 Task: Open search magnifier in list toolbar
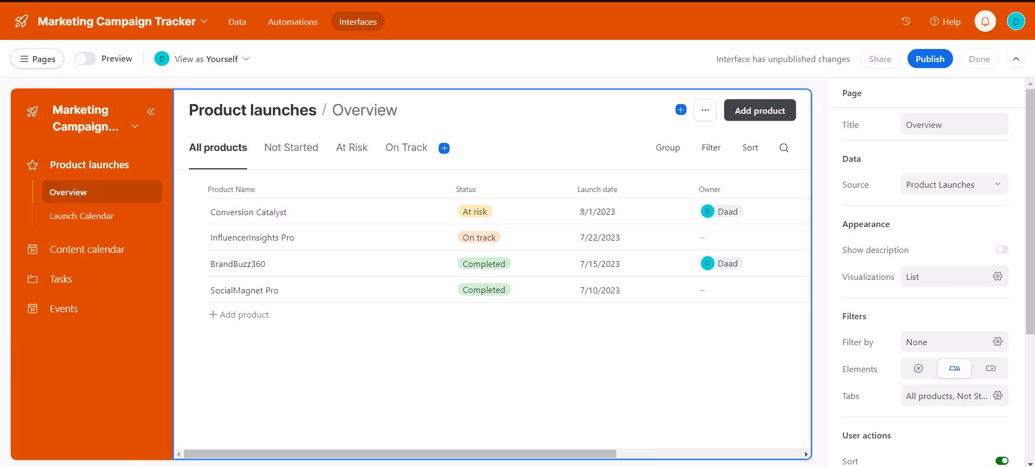click(x=784, y=148)
